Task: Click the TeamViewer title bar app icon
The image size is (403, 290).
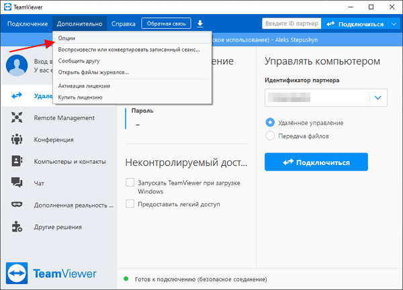Action: click(x=7, y=7)
